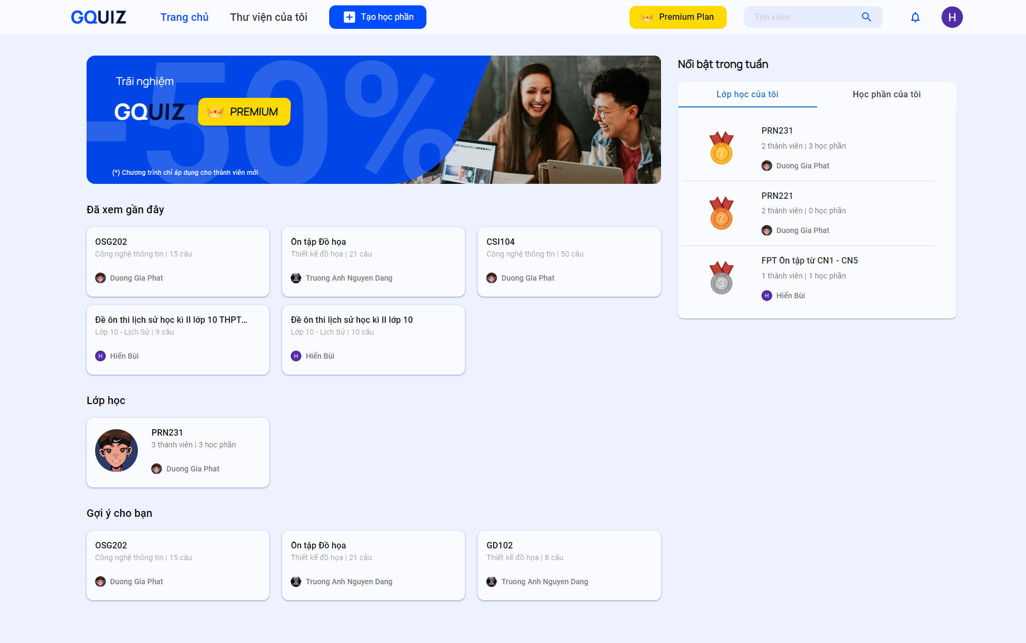This screenshot has height=643, width=1026.
Task: Go to Trang chủ
Action: (184, 17)
